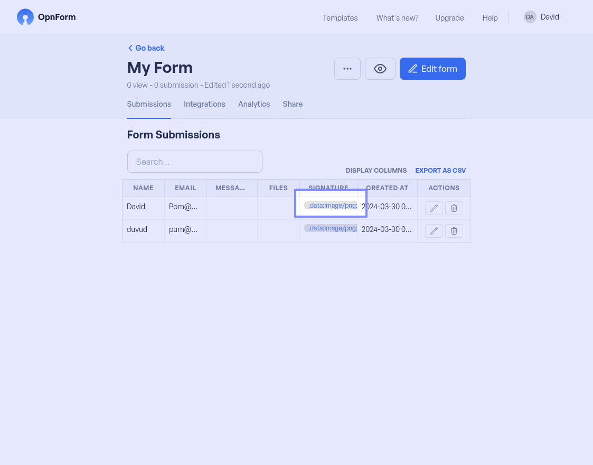Viewport: 593px width, 465px height.
Task: Open Display Columns options
Action: pos(376,171)
